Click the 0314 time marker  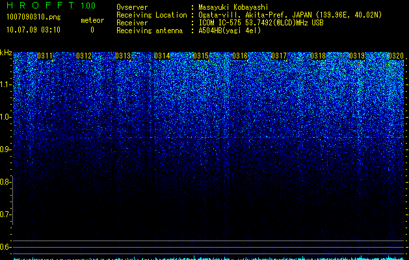pyautogui.click(x=162, y=56)
